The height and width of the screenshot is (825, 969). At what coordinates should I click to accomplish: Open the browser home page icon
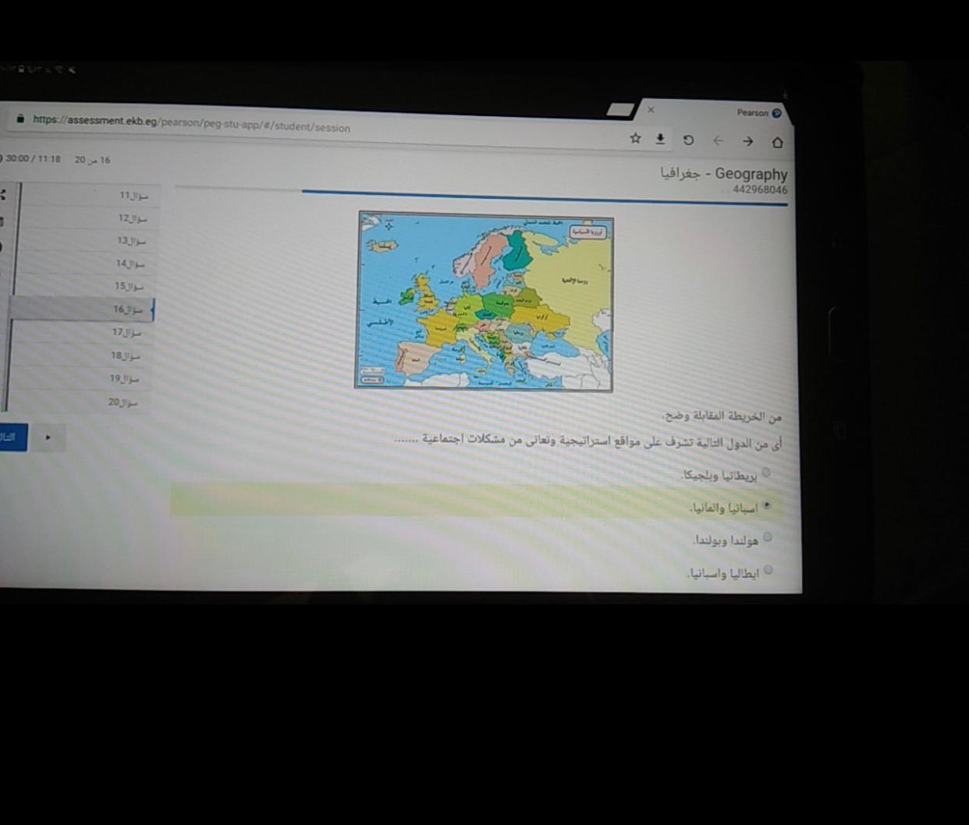coord(777,142)
